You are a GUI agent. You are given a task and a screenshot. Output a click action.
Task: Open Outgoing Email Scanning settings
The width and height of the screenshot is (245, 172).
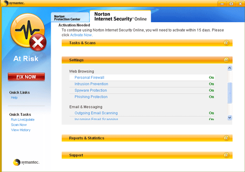[x=96, y=113]
